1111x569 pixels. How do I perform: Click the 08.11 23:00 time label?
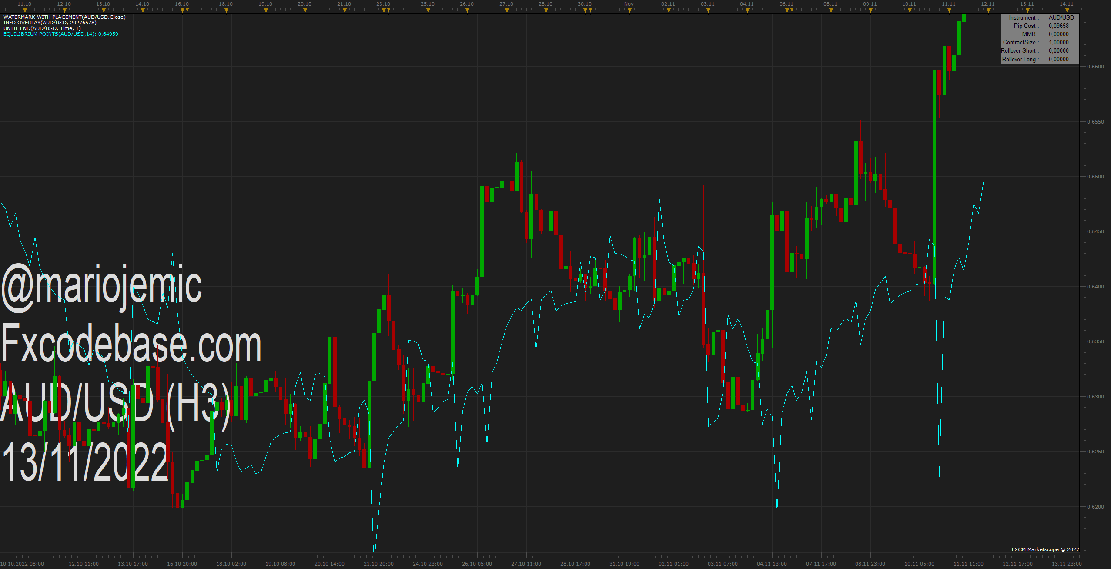click(x=870, y=564)
